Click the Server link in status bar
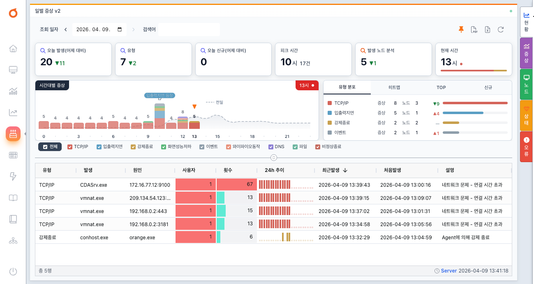This screenshot has height=284, width=534. 449,271
